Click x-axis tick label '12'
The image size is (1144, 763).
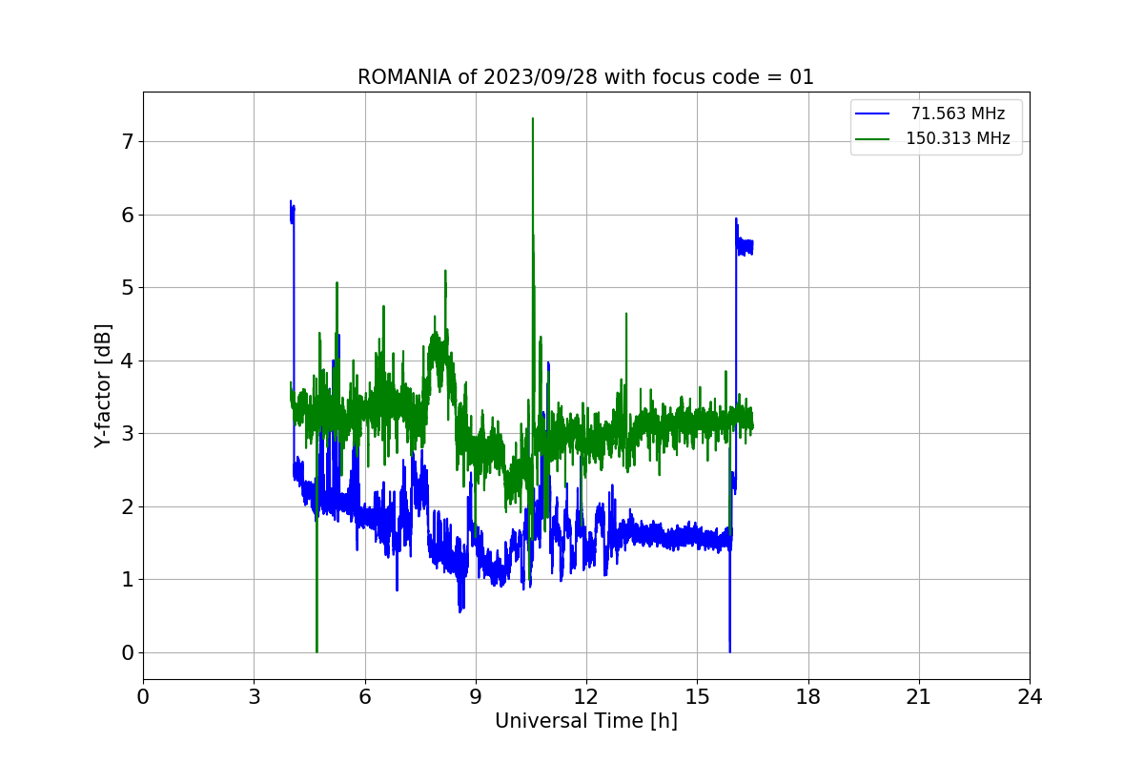coord(586,697)
